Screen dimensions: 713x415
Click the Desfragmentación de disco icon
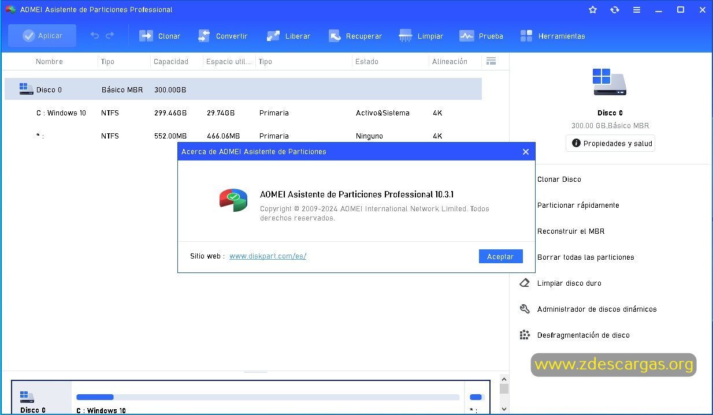pyautogui.click(x=525, y=335)
